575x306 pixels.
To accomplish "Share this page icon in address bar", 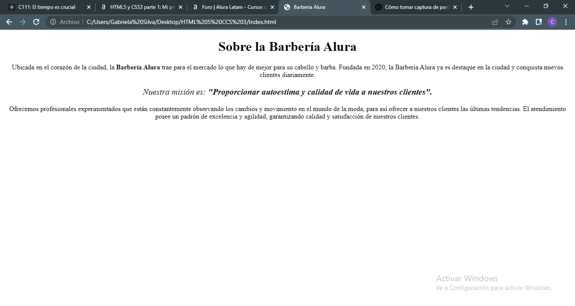I will pos(495,22).
